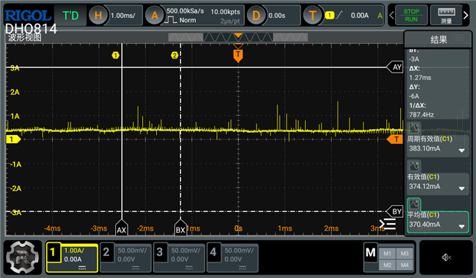This screenshot has height=278, width=476.
Task: Select the AX vertical cursor handle
Action: pos(121,228)
